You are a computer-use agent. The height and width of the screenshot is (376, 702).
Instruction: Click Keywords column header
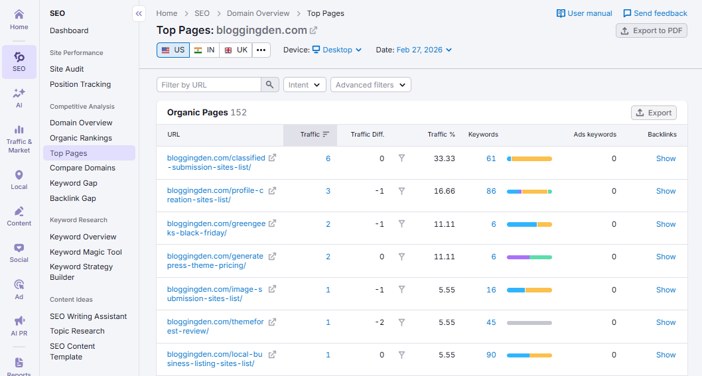click(483, 135)
